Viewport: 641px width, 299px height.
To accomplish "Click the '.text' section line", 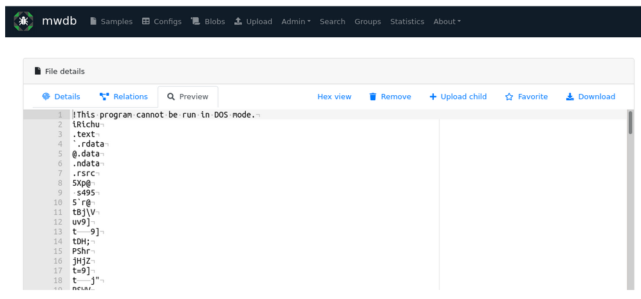I will [x=84, y=134].
